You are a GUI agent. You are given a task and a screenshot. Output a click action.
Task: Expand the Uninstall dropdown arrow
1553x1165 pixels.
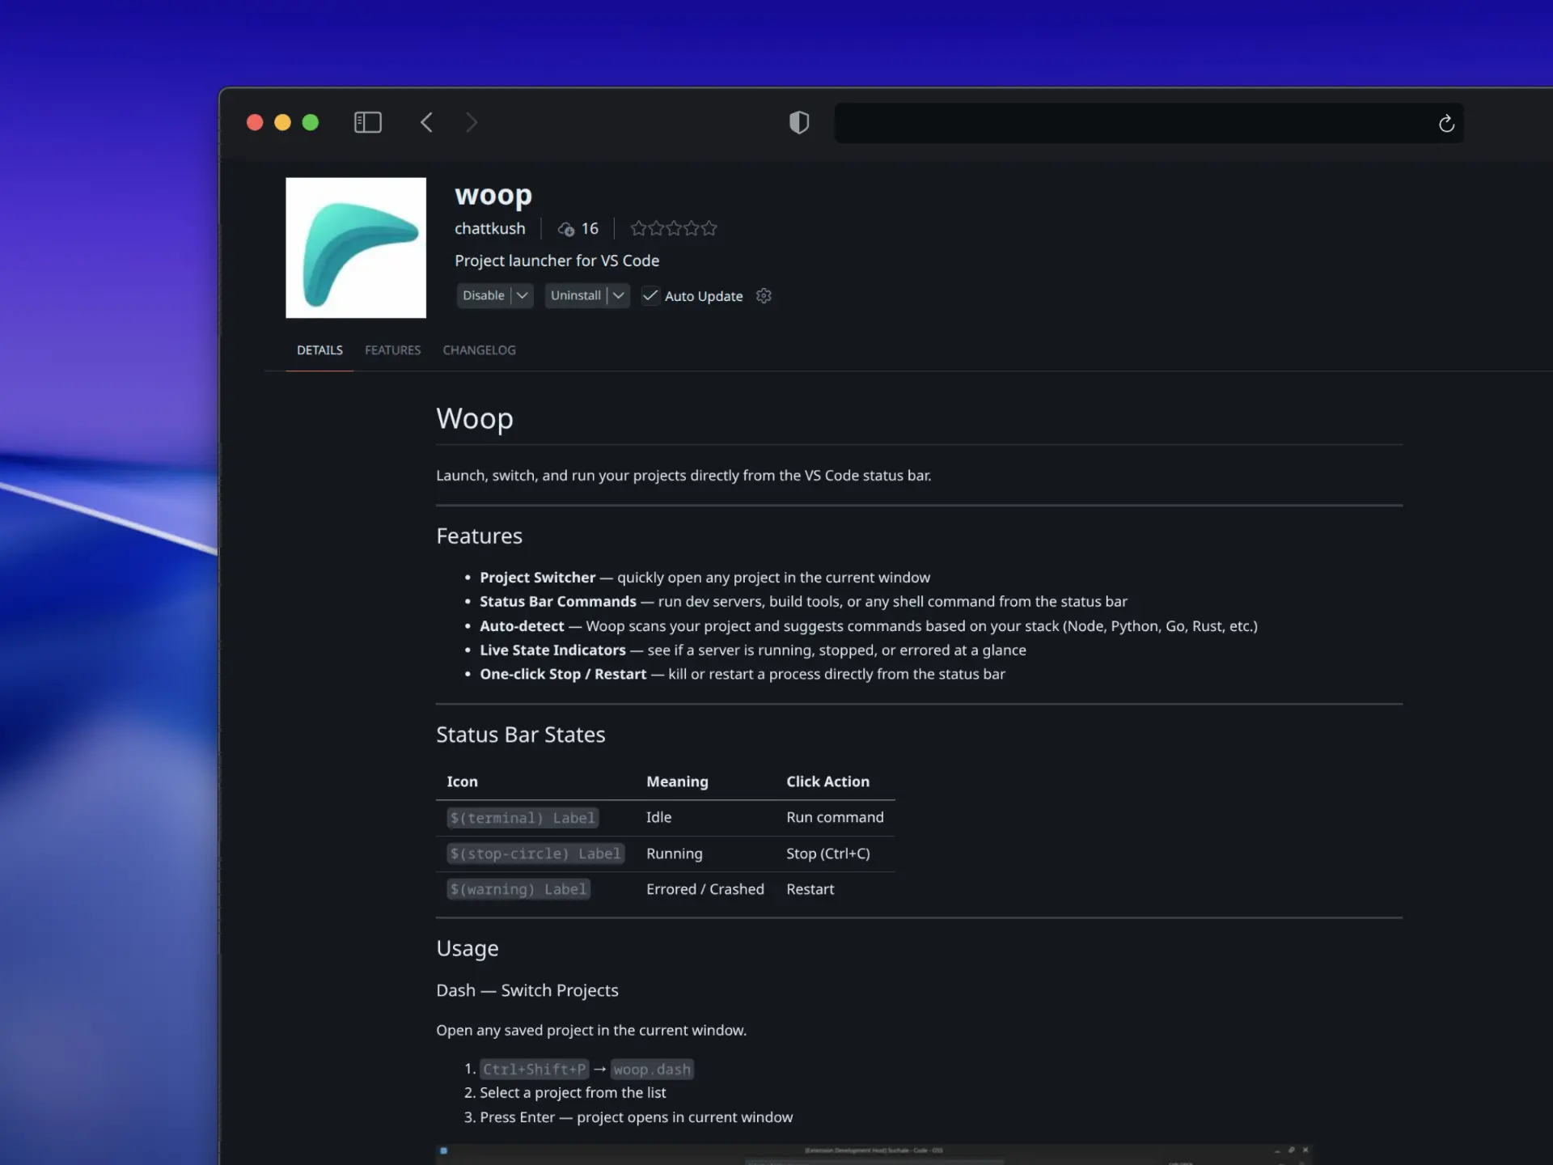click(619, 295)
